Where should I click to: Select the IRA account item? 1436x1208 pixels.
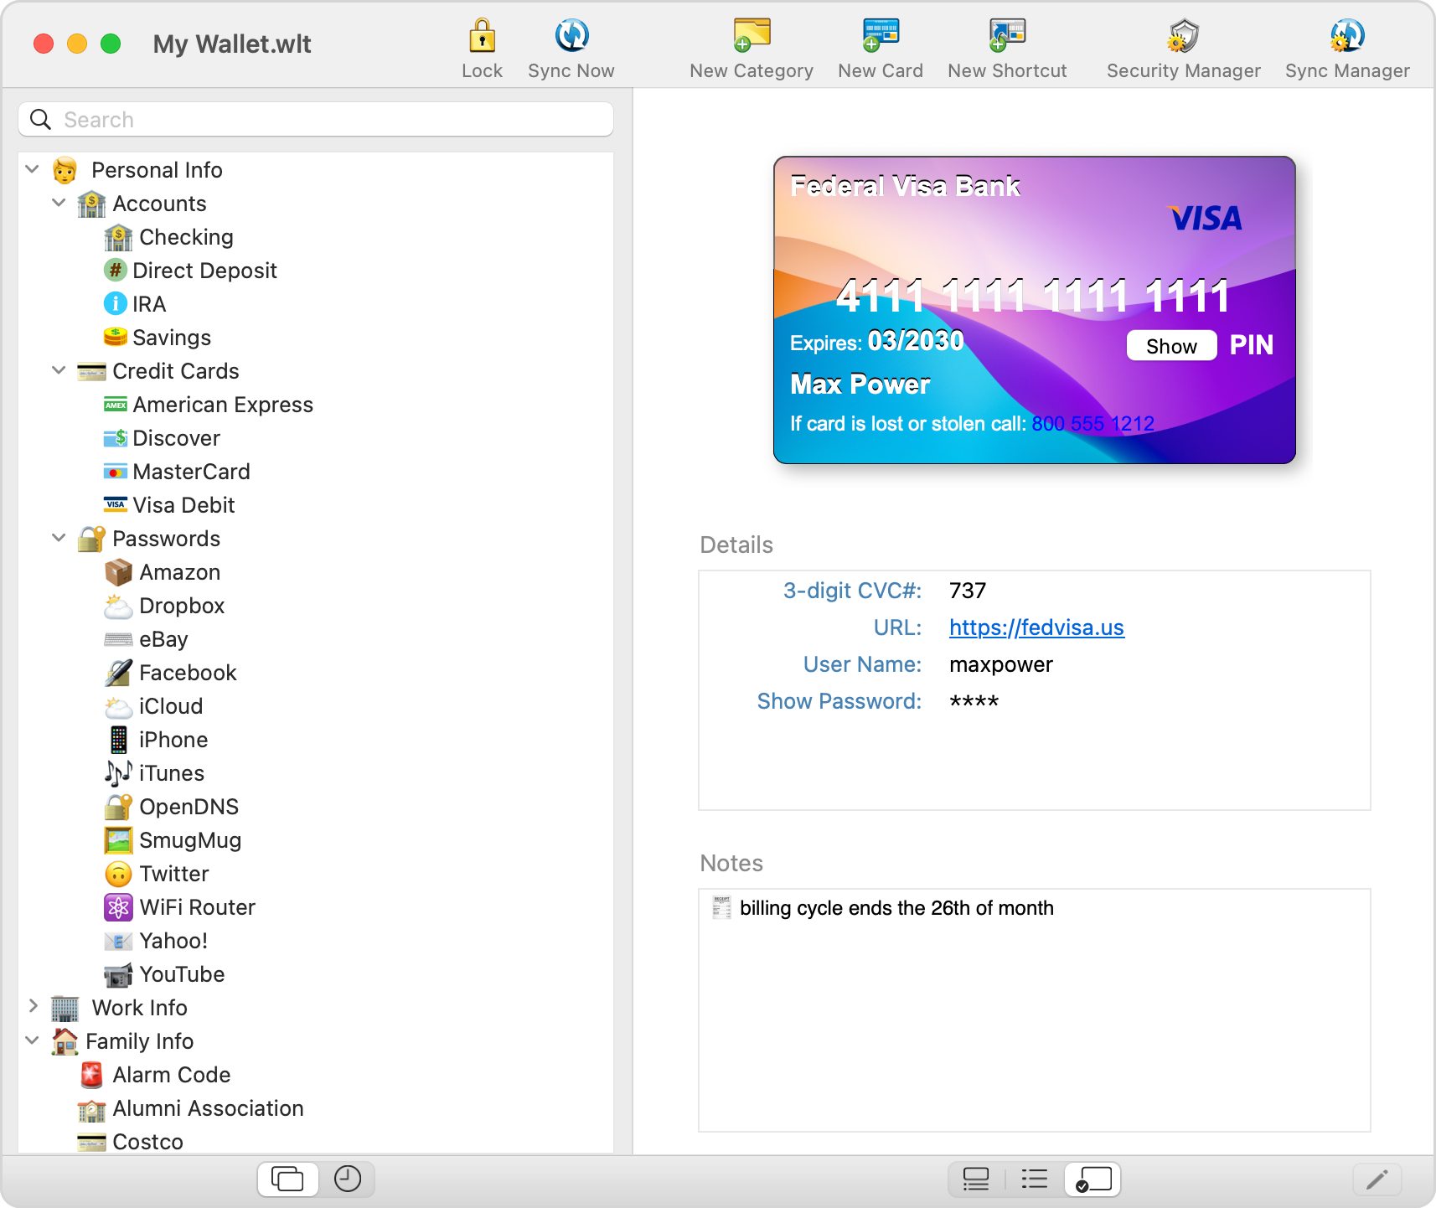[148, 304]
